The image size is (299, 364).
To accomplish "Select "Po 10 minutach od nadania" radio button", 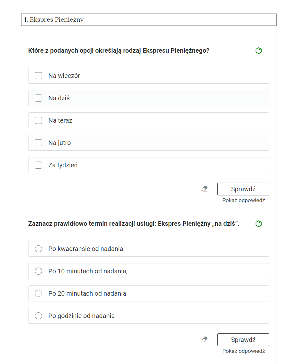I will pyautogui.click(x=38, y=271).
